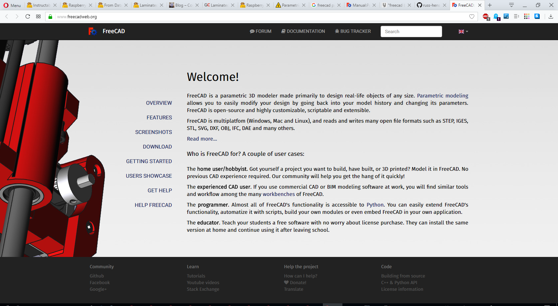Go forward to the next page

tap(17, 17)
